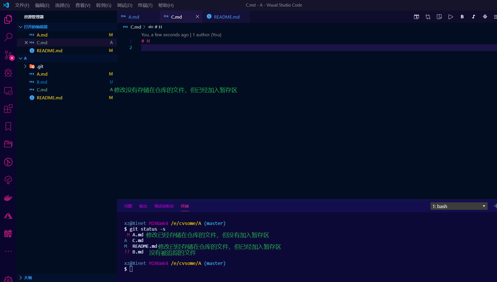Toggle italic markdown formatting
497x282 pixels.
tap(474, 17)
